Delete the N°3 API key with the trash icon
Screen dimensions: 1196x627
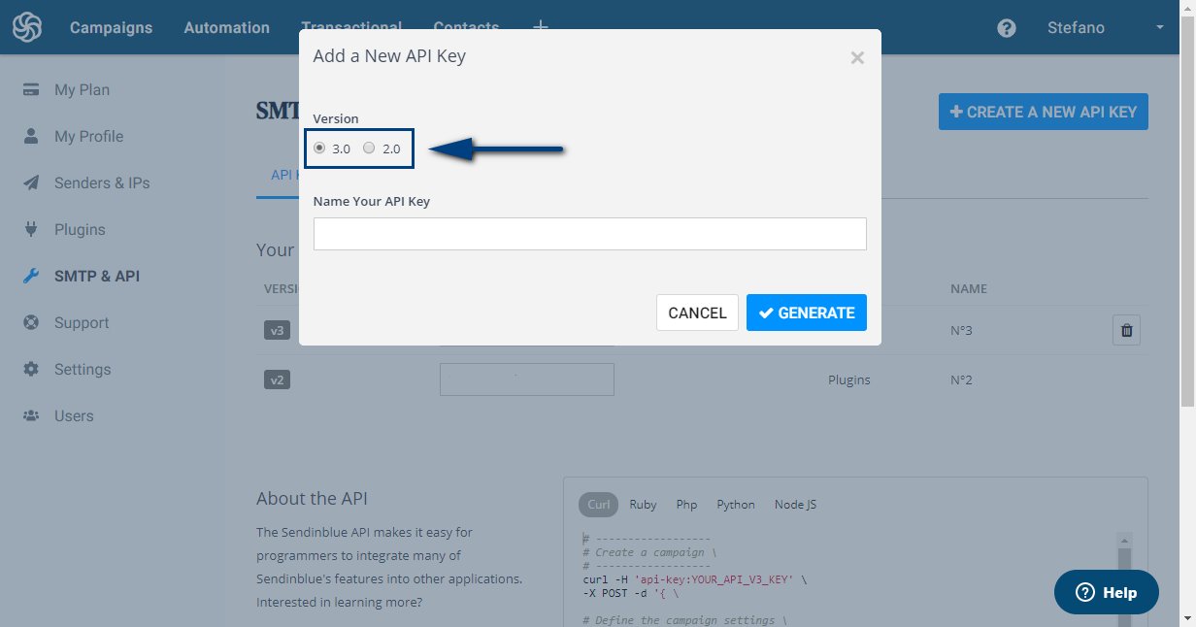(x=1126, y=330)
